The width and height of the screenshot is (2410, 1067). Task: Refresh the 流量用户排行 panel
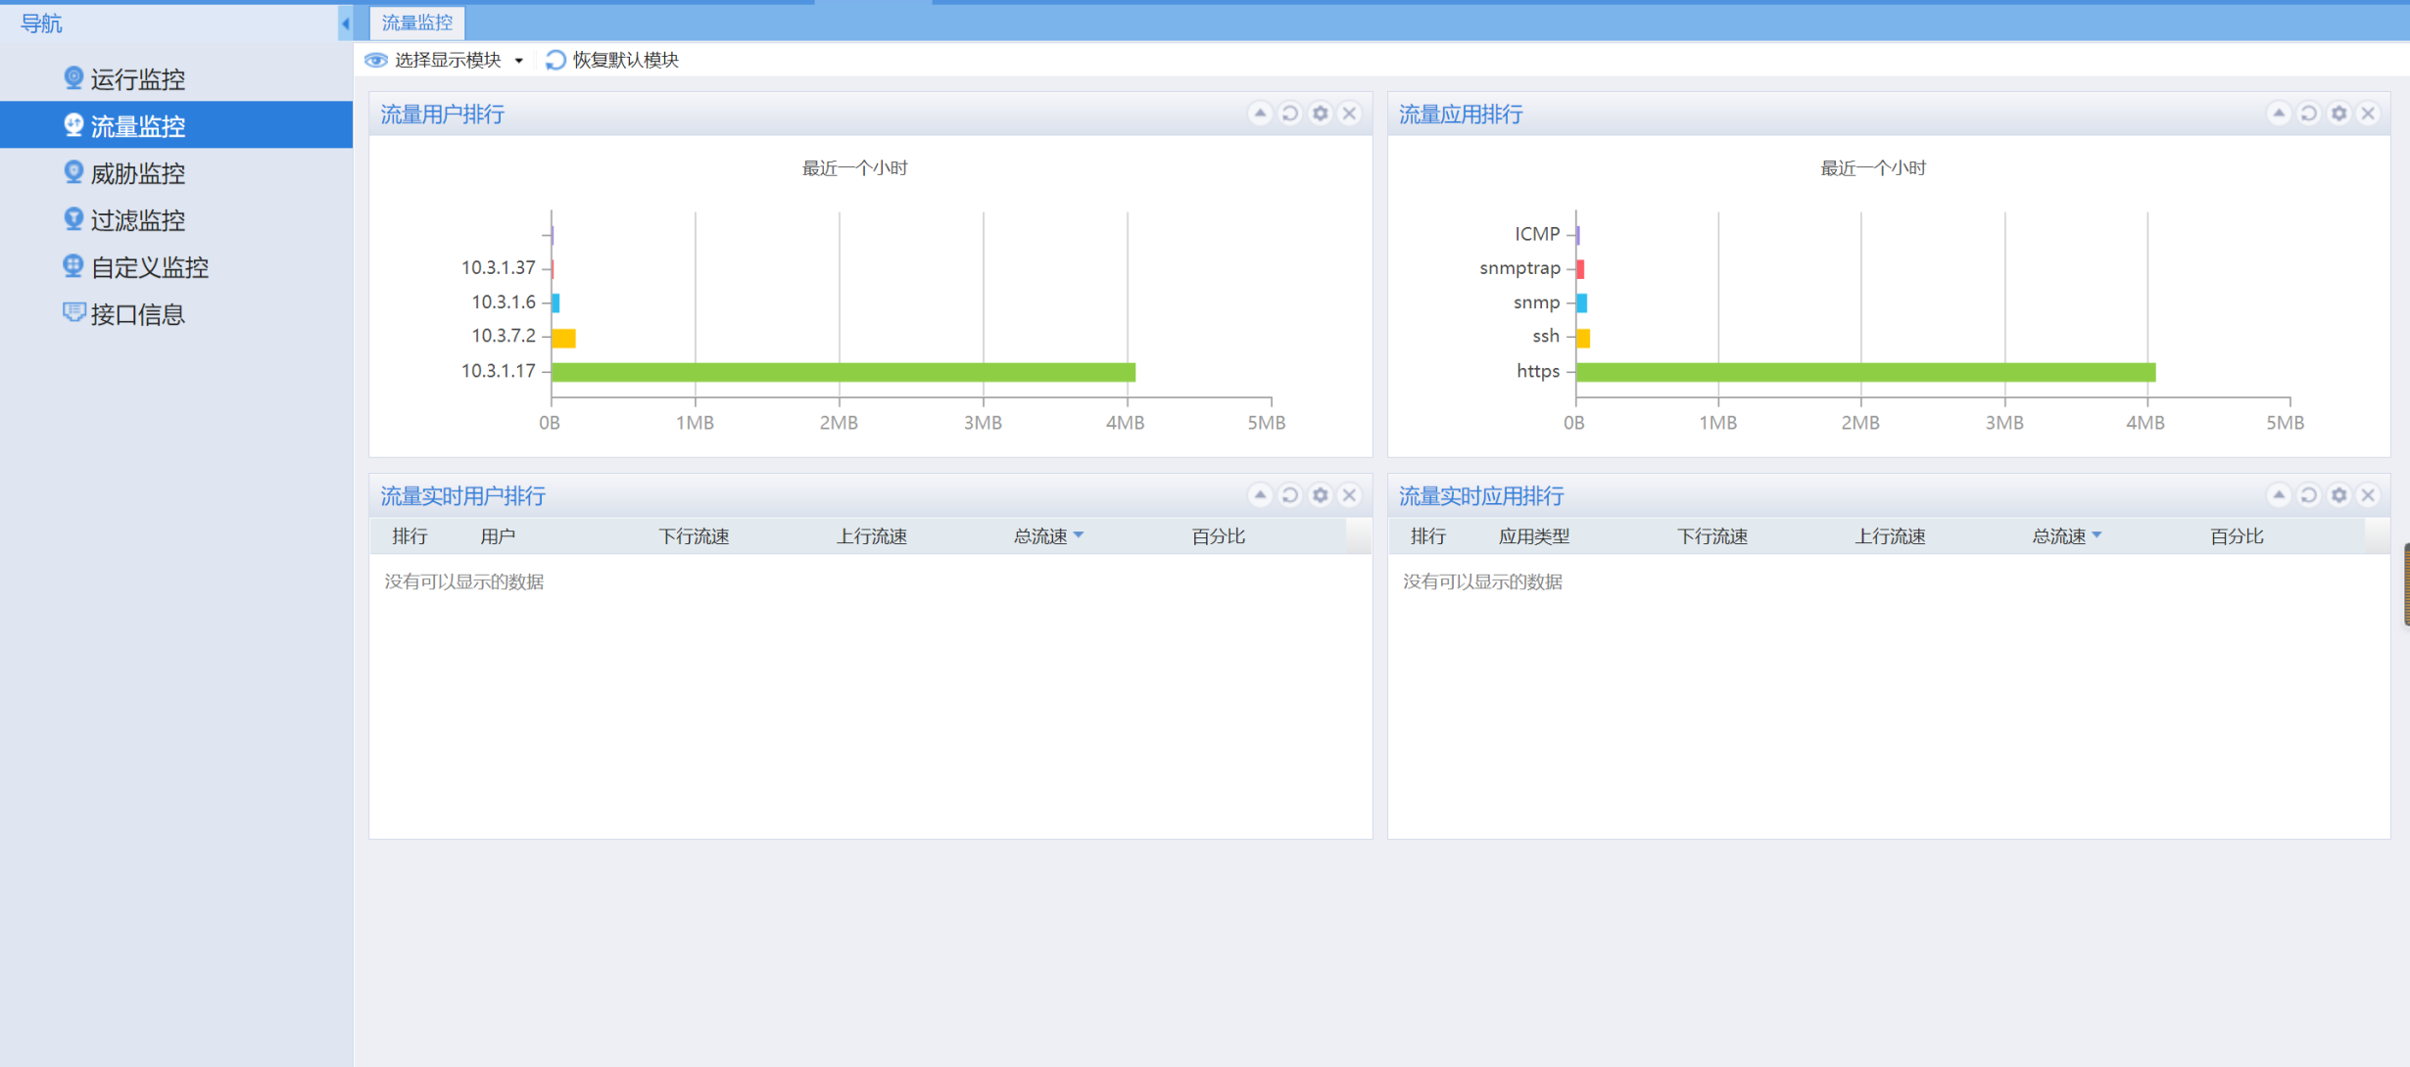[1290, 114]
